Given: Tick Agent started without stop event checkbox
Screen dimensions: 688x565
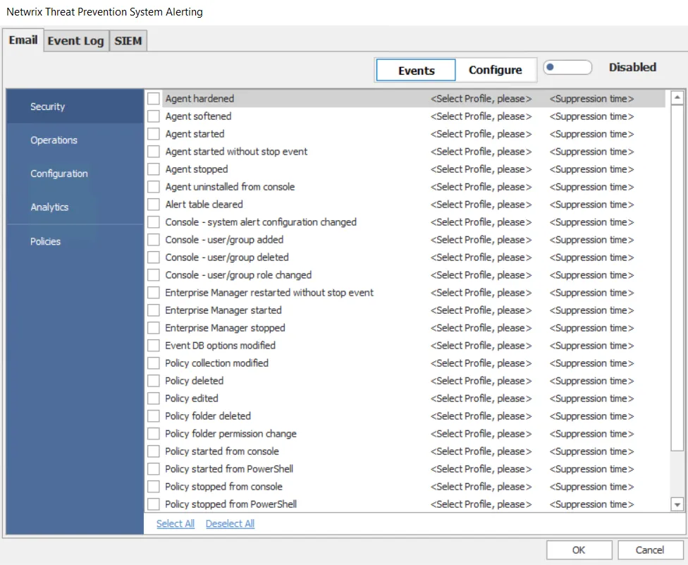Looking at the screenshot, I should [x=153, y=152].
